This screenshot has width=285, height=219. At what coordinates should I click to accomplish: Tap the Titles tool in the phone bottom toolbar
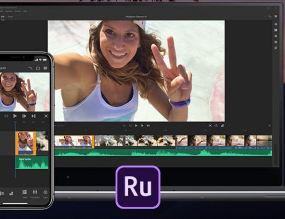point(25,194)
